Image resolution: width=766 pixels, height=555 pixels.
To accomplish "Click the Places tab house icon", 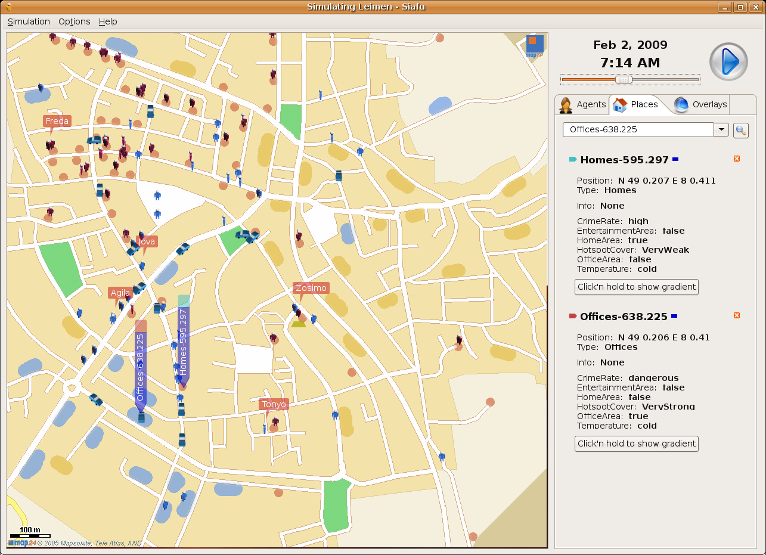I will (x=620, y=105).
